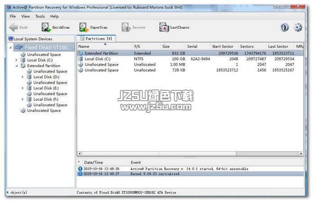This screenshot has width=312, height=201.
Task: Sort by the Size column header
Action: pos(173,46)
